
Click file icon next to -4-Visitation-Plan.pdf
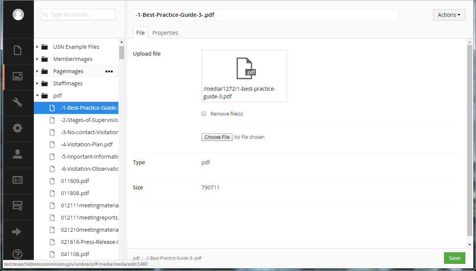coord(53,144)
